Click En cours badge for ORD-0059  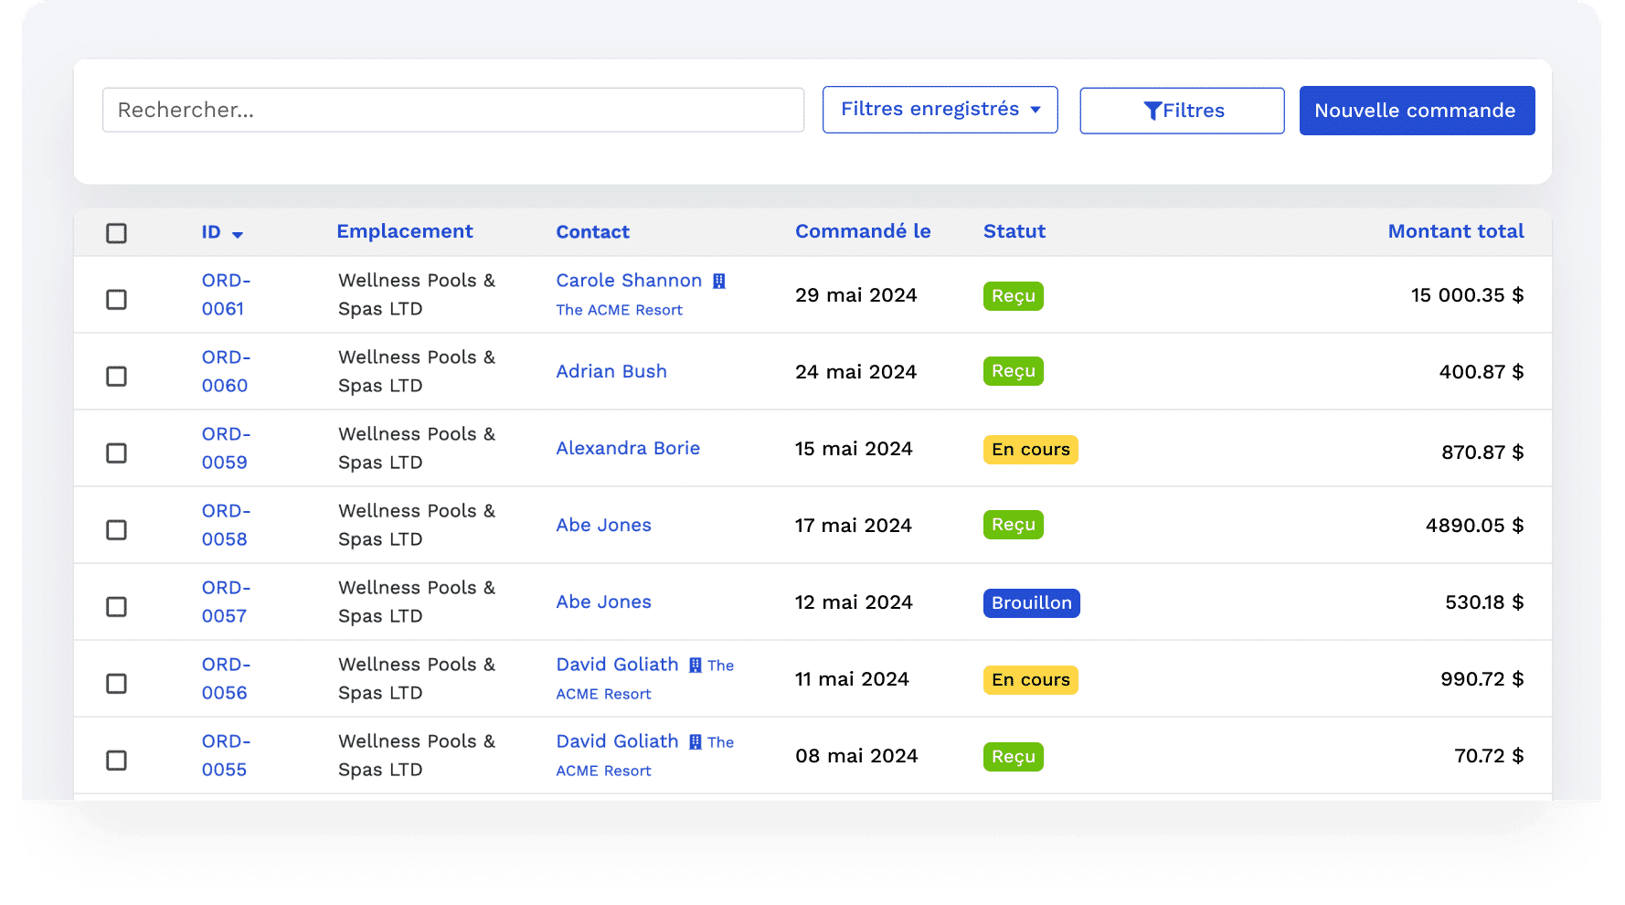(1031, 450)
